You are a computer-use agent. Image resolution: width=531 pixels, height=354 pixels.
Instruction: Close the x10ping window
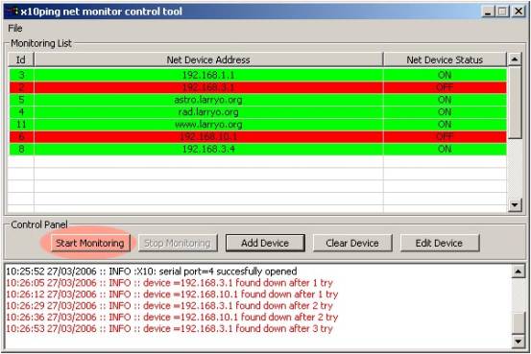click(519, 12)
